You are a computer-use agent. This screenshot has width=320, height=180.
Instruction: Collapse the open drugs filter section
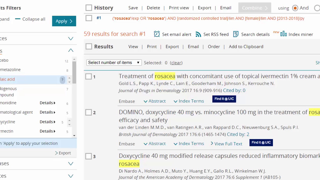click(x=71, y=50)
